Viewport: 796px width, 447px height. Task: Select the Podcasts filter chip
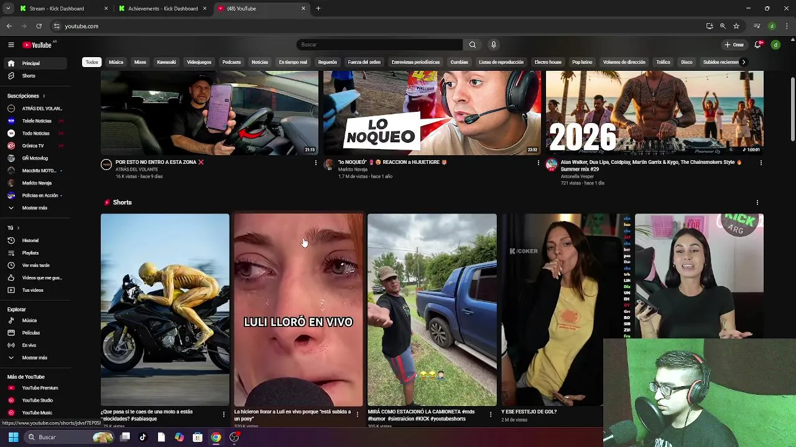pyautogui.click(x=231, y=62)
